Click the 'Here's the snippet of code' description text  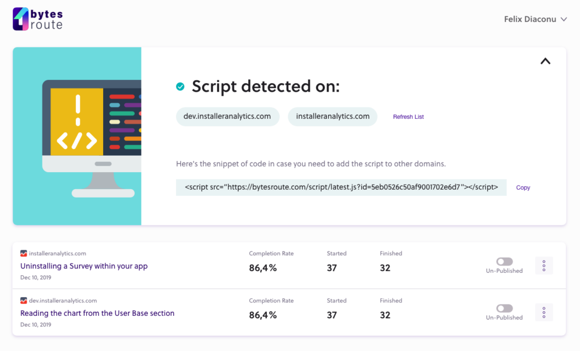[x=311, y=164]
